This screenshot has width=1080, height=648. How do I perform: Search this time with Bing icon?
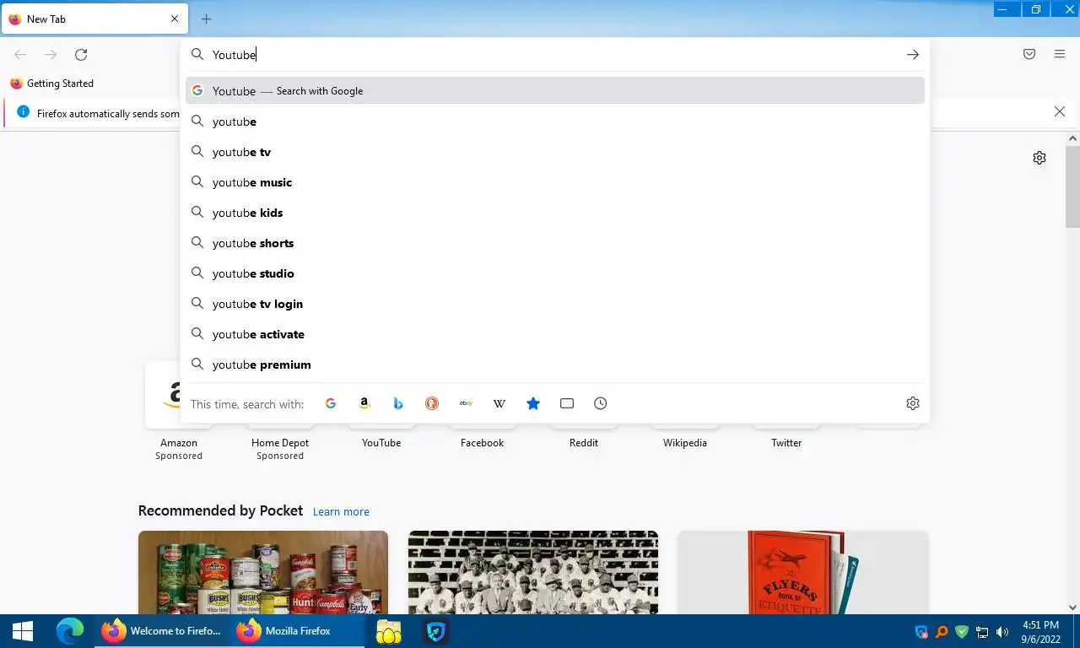(x=398, y=403)
